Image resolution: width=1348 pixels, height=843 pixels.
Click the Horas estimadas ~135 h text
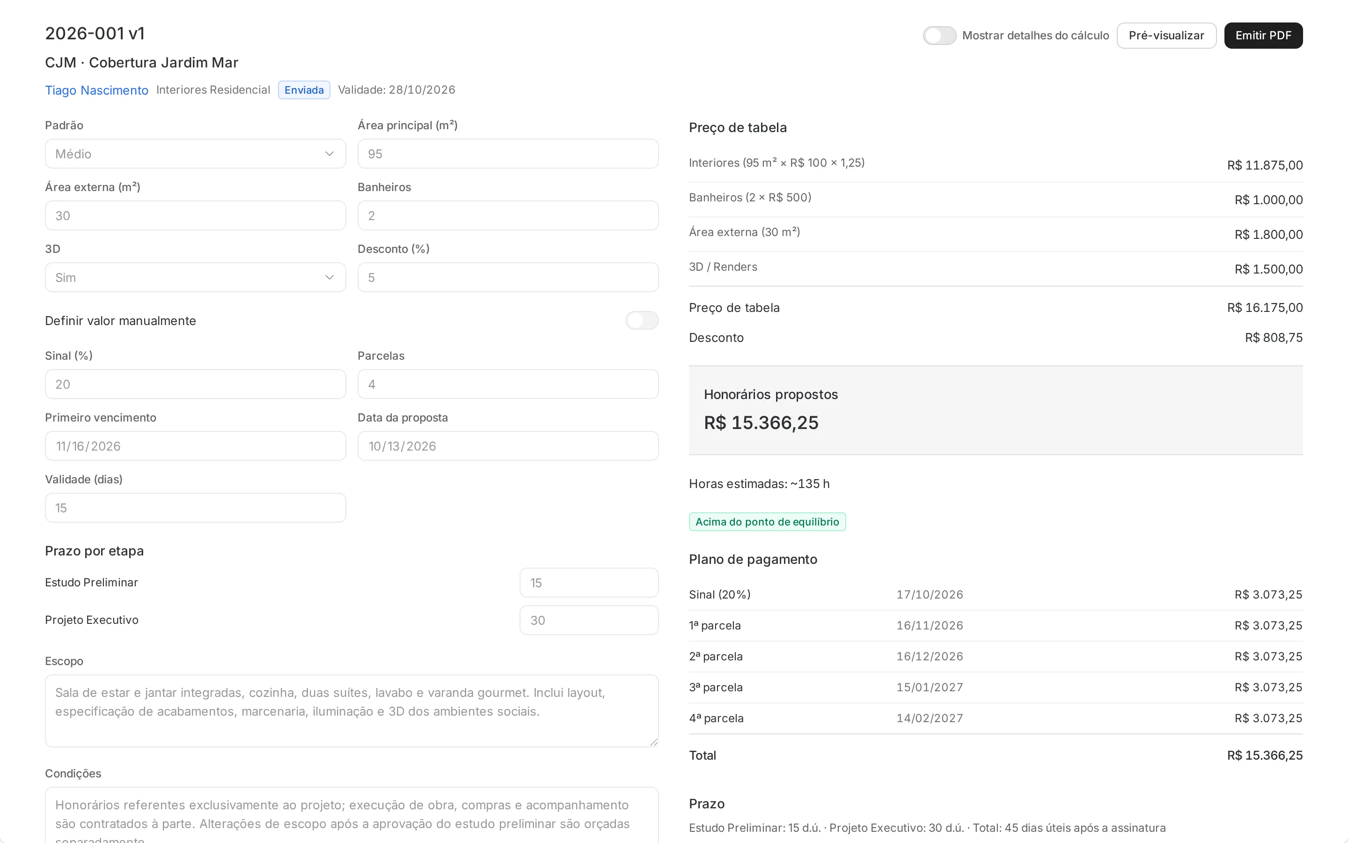click(x=759, y=484)
